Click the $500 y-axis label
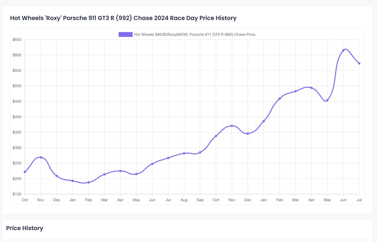Image resolution: width=377 pixels, height=242 pixels. (x=17, y=86)
